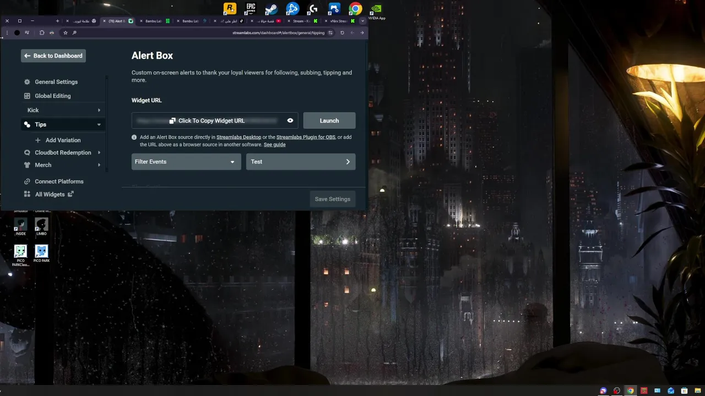Open Logitech G HUB desktop shortcut
This screenshot has height=396, width=705.
[x=313, y=9]
